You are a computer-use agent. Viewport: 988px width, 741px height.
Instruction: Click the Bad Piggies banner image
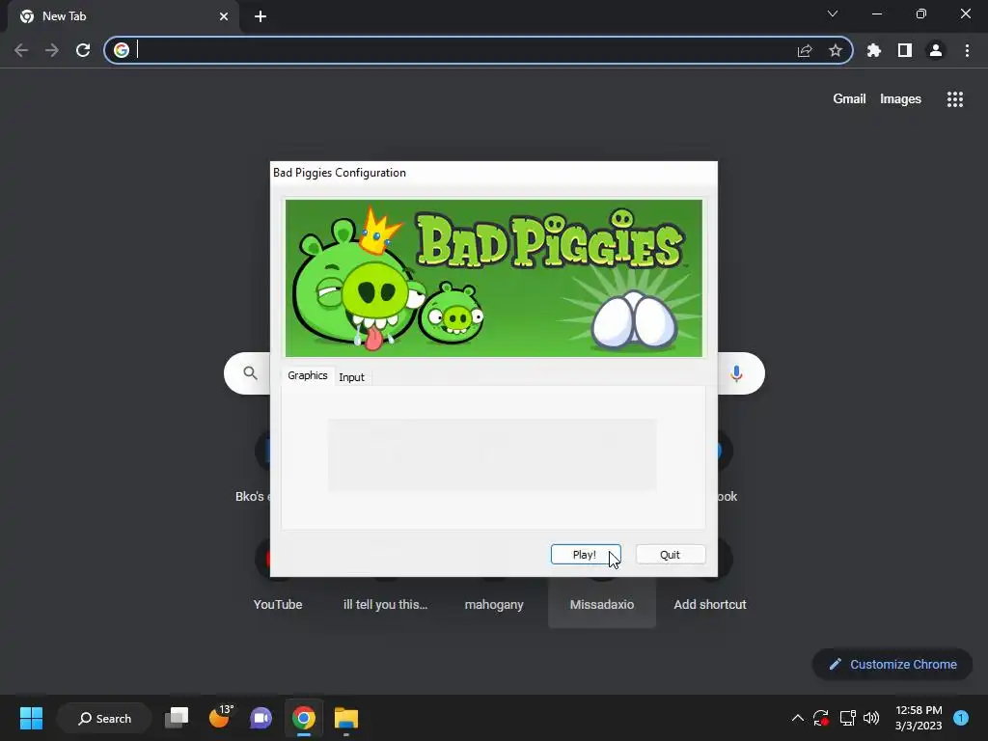pos(493,278)
